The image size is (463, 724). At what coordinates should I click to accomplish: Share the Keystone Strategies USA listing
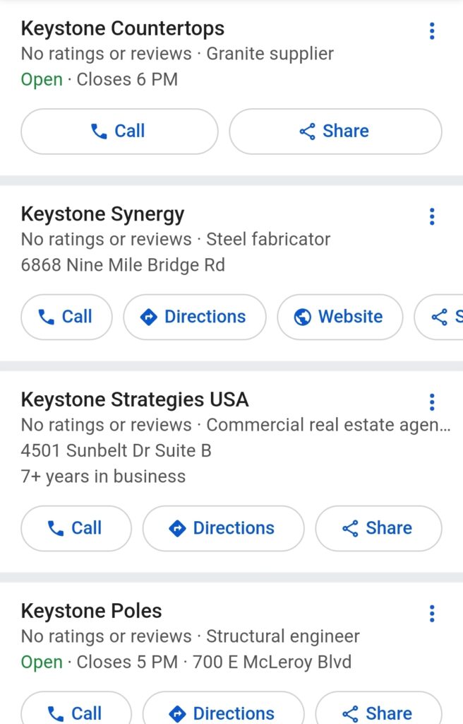click(378, 528)
